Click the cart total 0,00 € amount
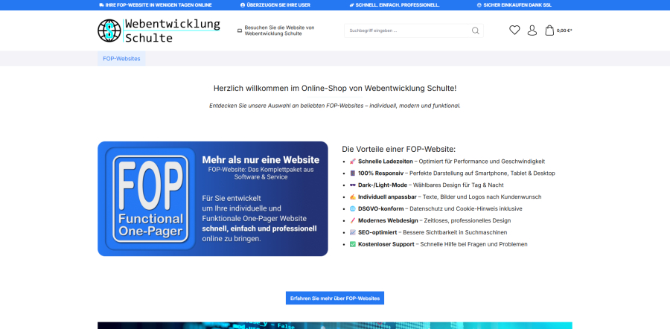This screenshot has width=670, height=329. coord(564,31)
